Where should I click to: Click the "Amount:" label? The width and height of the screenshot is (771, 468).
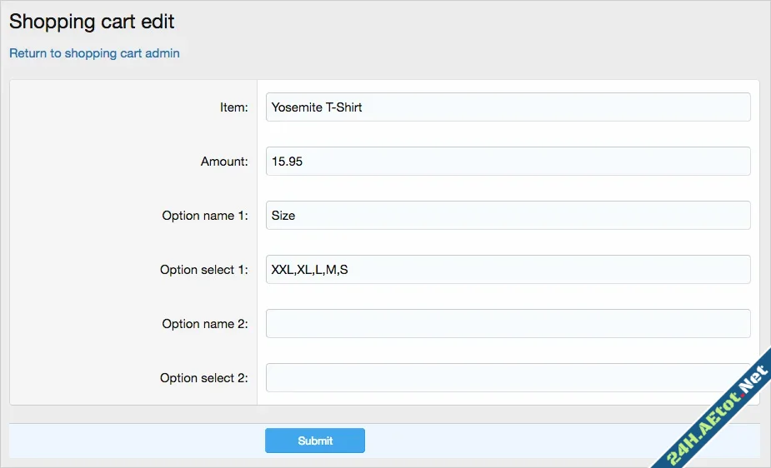click(x=224, y=162)
